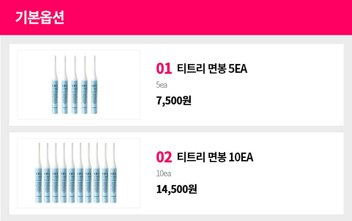Click the 7,500원 price

click(174, 100)
